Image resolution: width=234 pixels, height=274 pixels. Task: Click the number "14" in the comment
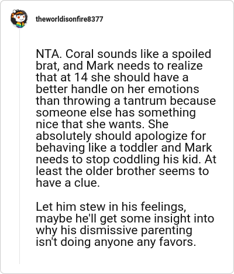tap(81, 77)
